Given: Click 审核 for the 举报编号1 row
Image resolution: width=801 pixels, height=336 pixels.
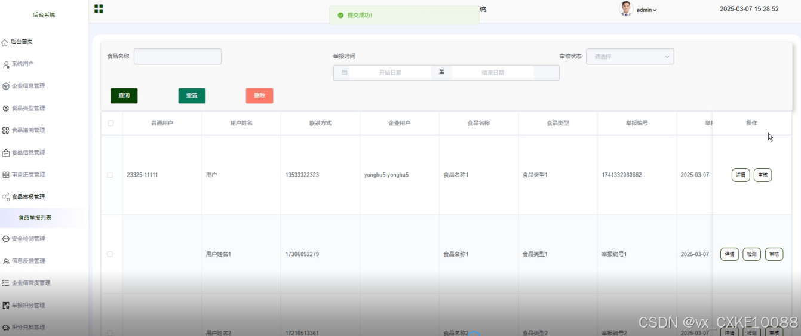Looking at the screenshot, I should (774, 254).
